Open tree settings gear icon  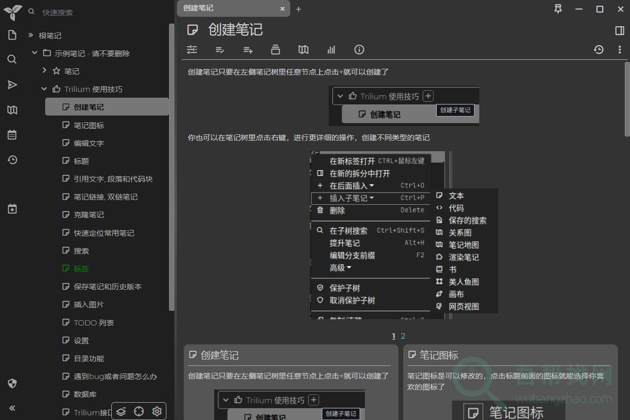pos(156,411)
